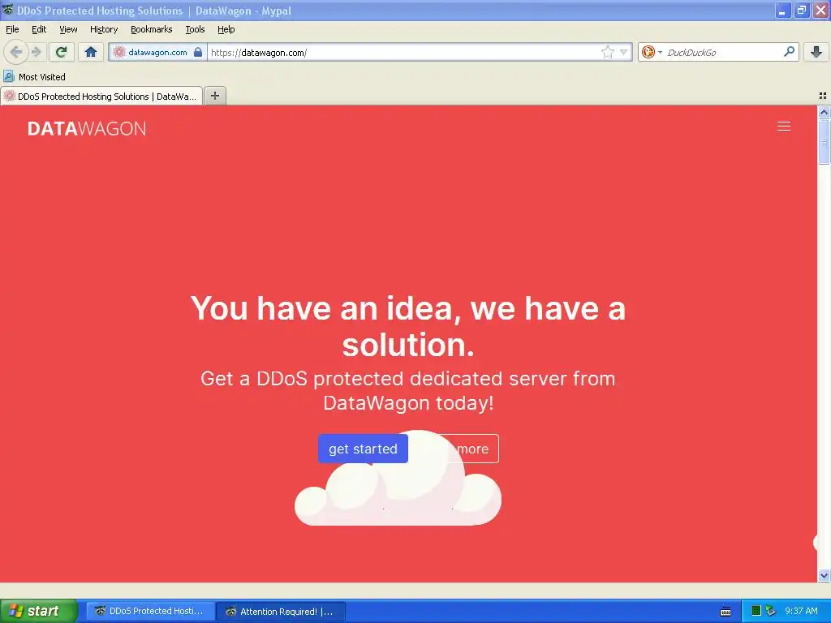Switch to DDoS Protected Hosti... taskbar window

(150, 611)
